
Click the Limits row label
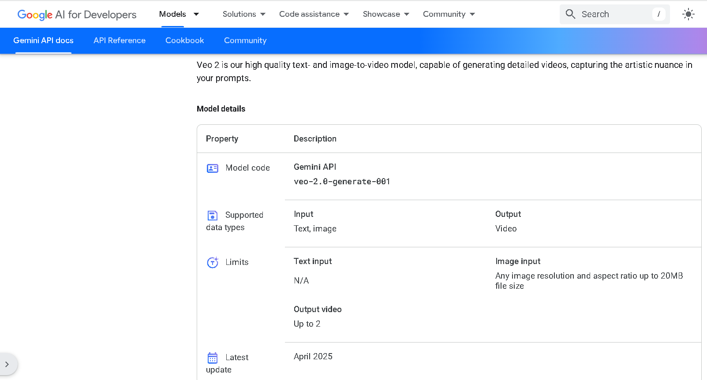tap(237, 262)
